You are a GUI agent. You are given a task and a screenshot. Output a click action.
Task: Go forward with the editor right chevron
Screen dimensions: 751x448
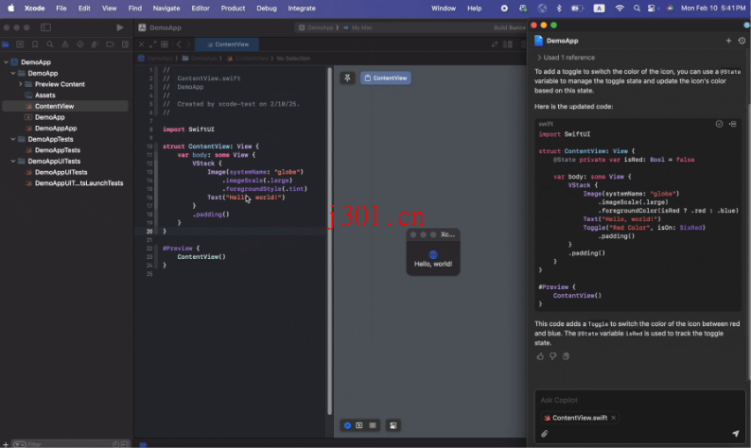point(188,44)
